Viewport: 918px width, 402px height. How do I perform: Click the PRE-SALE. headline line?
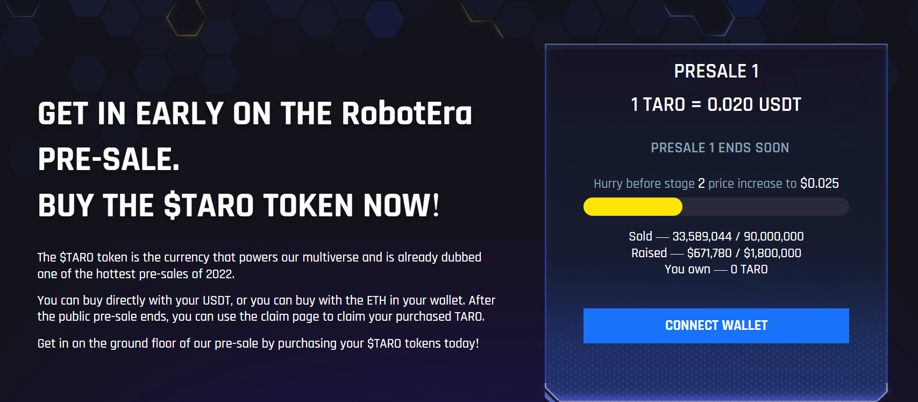[109, 160]
